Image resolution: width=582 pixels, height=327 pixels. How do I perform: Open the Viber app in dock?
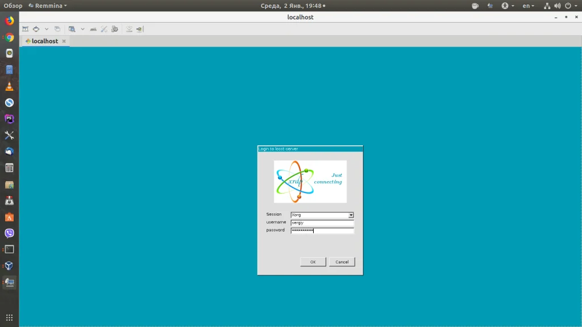[x=9, y=233]
